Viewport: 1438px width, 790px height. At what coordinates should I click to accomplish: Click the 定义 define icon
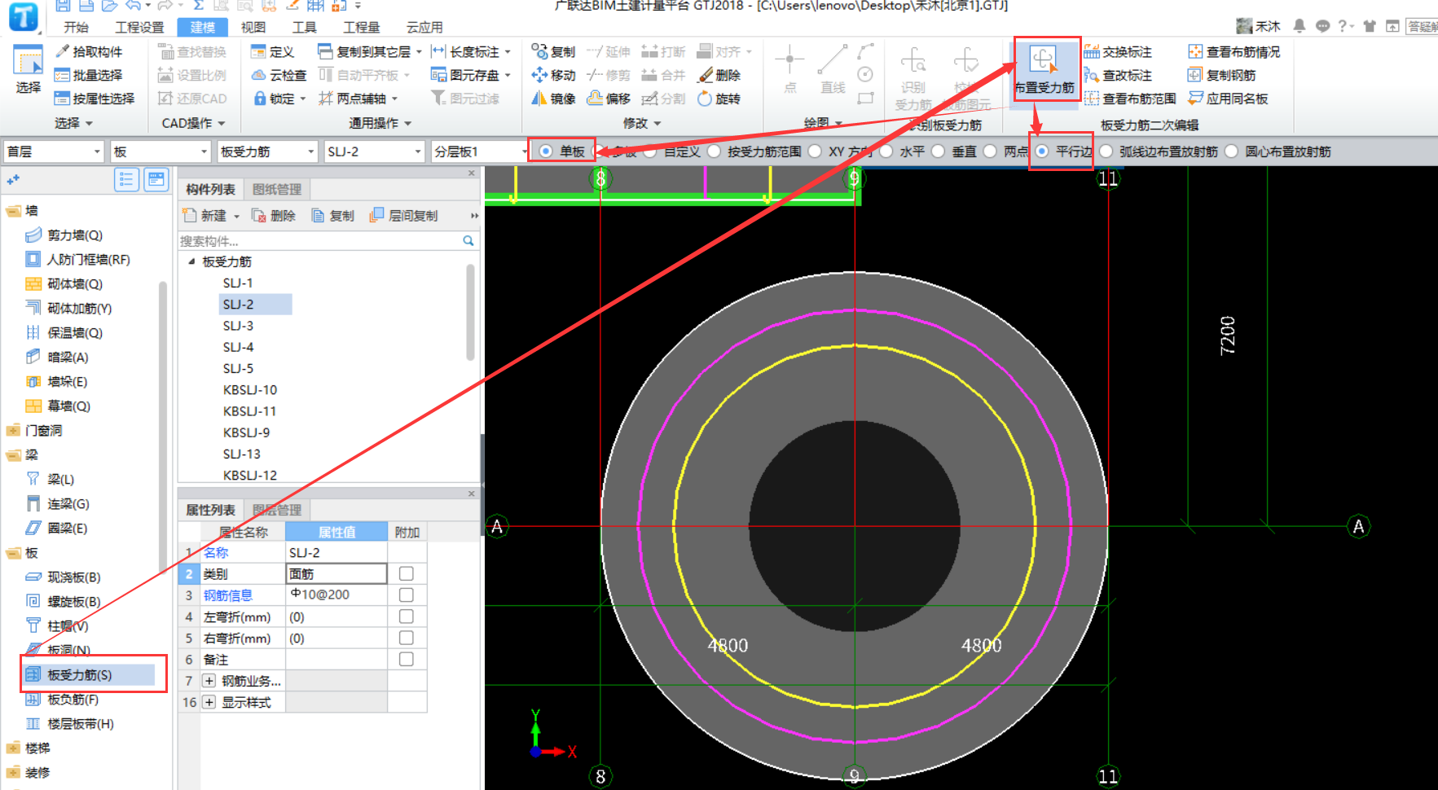(x=258, y=51)
